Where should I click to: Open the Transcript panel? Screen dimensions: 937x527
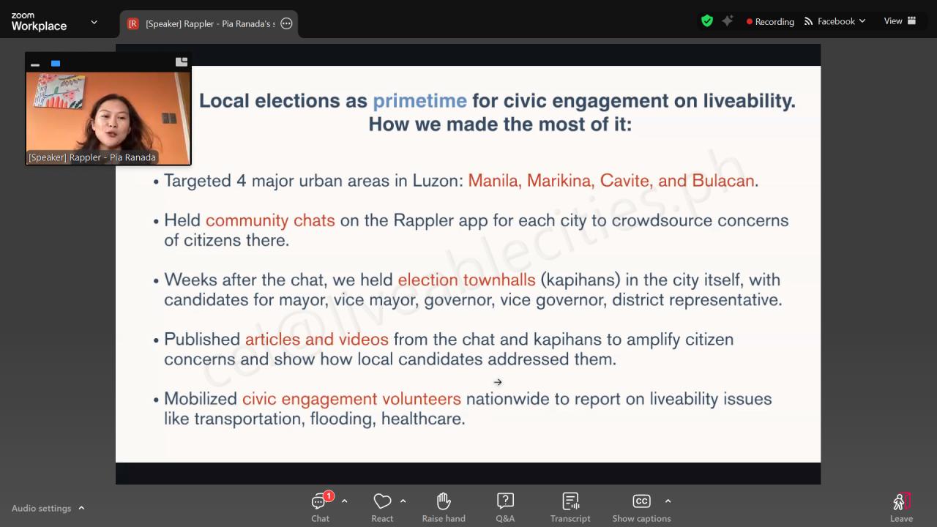[x=570, y=507]
